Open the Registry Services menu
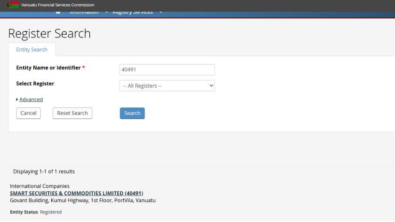The image size is (395, 222). (132, 13)
